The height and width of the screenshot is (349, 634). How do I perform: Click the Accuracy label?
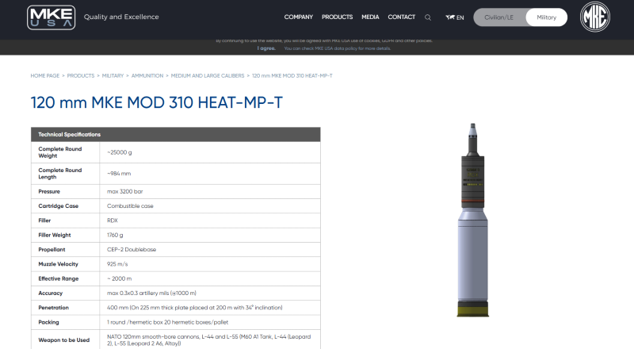50,293
